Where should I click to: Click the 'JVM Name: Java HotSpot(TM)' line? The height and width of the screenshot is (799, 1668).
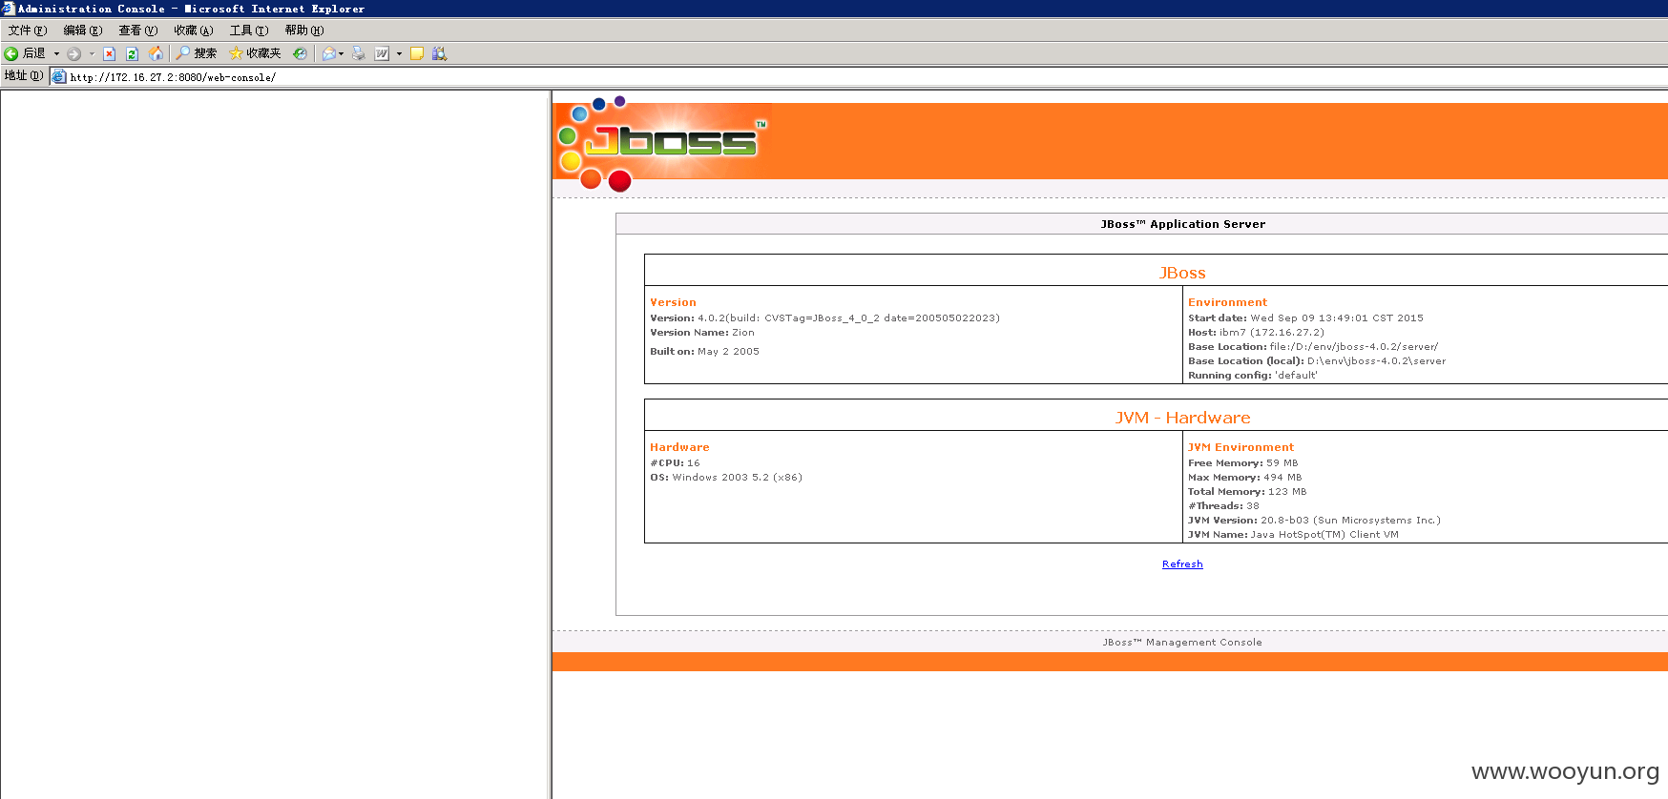tap(1293, 535)
